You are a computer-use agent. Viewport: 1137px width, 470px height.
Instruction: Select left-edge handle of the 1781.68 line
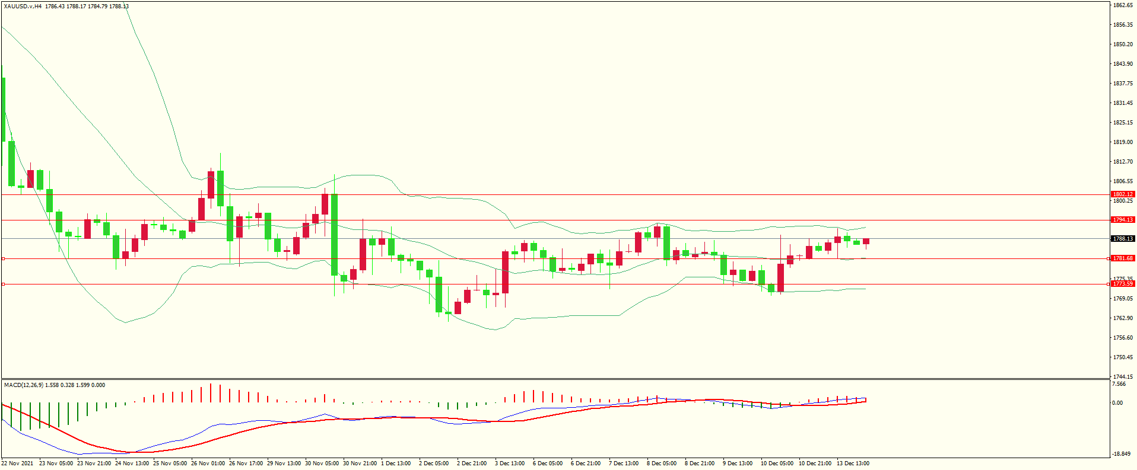(x=3, y=258)
